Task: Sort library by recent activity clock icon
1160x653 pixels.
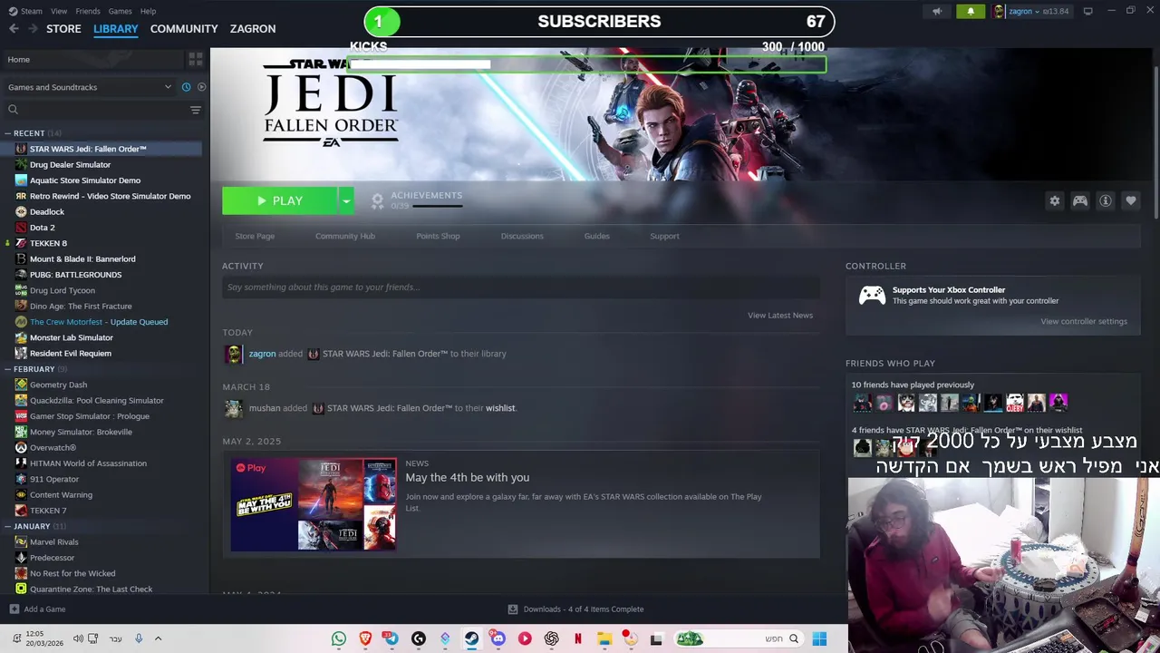Action: coord(186,87)
